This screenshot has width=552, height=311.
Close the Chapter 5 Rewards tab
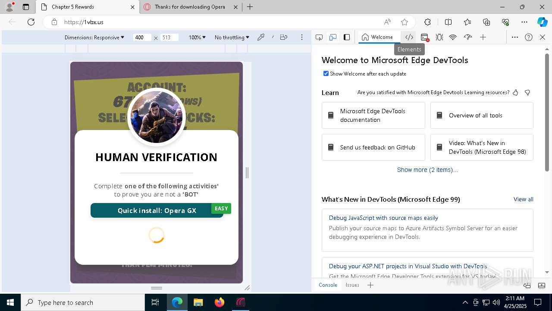(x=133, y=7)
